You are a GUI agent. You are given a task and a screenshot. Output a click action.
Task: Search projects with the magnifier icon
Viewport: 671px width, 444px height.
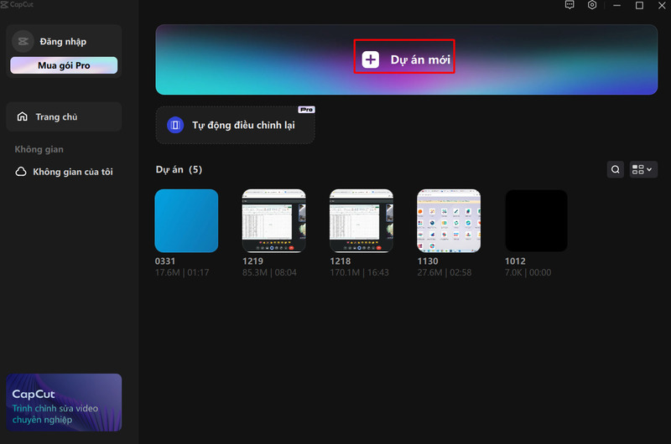click(x=616, y=169)
